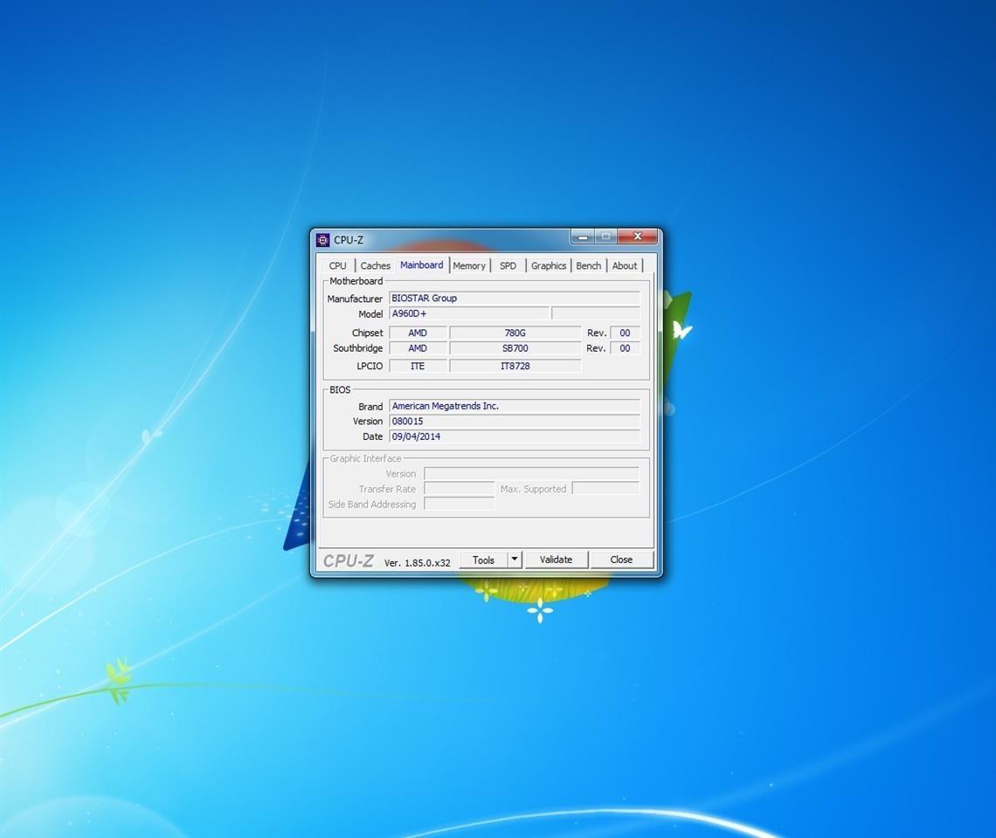
Task: Minimize the CPU-Z window
Action: tap(583, 237)
